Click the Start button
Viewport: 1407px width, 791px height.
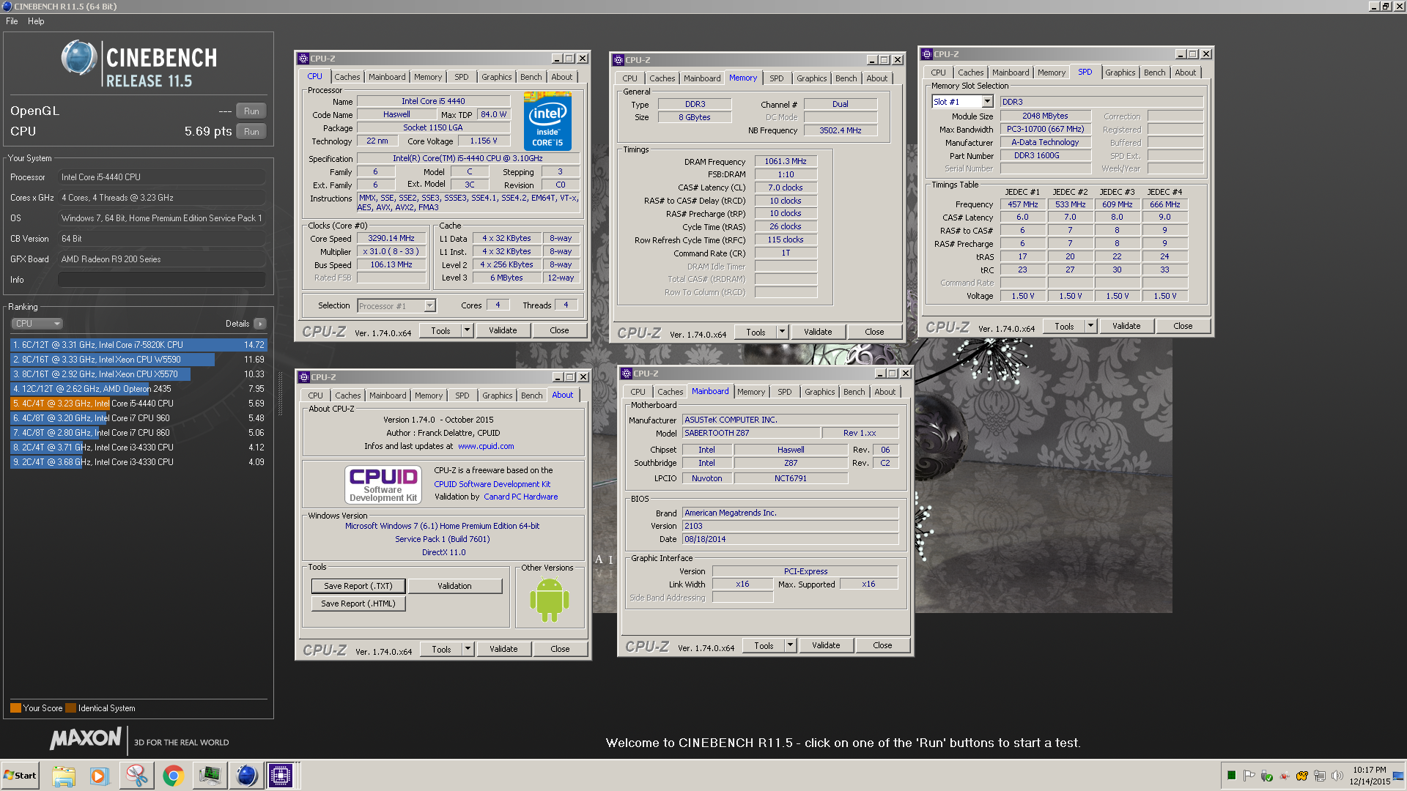click(20, 776)
